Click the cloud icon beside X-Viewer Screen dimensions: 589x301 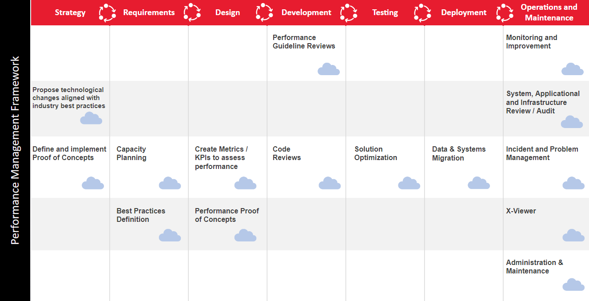[x=573, y=236]
